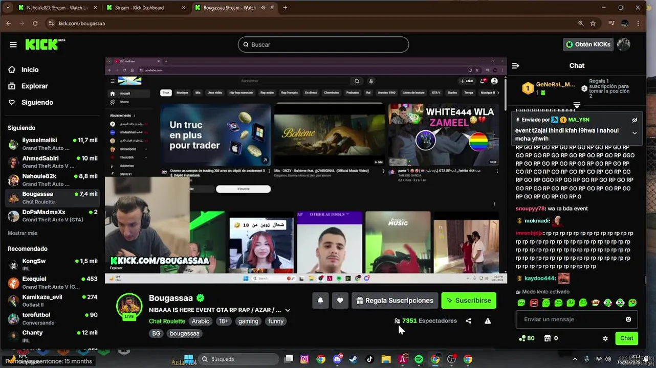Expand the gift leaderboard down arrow

click(x=577, y=105)
